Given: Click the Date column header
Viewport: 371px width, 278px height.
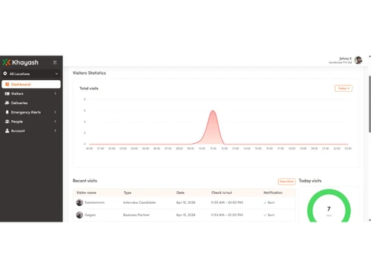Looking at the screenshot, I should coord(180,193).
